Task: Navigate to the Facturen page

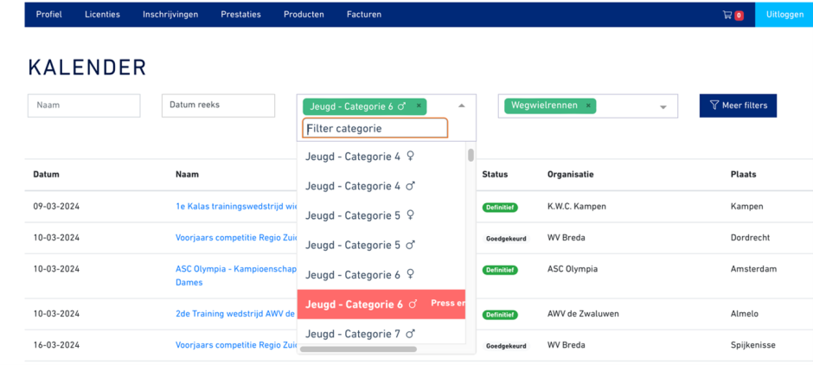Action: coord(363,15)
